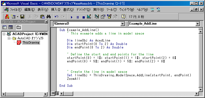The height and width of the screenshot is (98, 205).
Task: Open the Object Browser toolbar icon
Action: coord(109,17)
